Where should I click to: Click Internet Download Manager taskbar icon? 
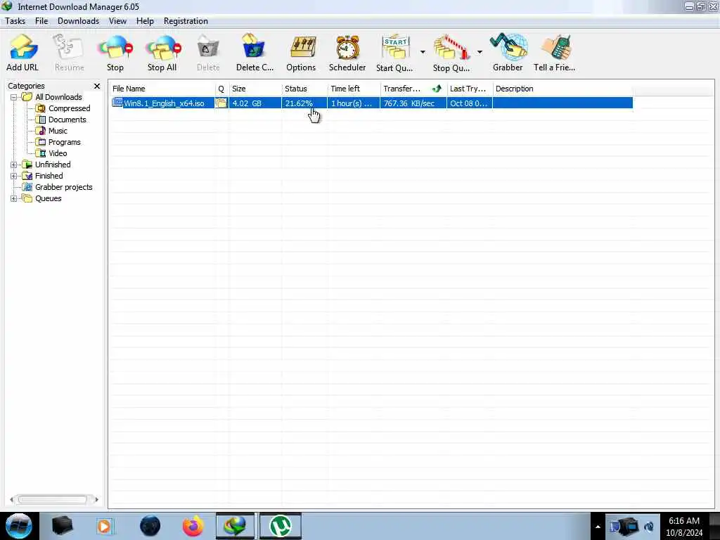point(235,526)
